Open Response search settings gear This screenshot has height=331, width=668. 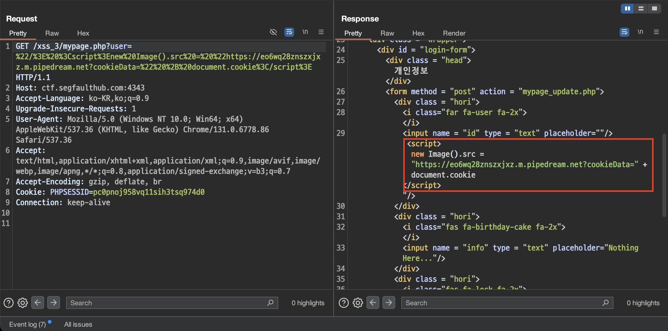coord(358,303)
